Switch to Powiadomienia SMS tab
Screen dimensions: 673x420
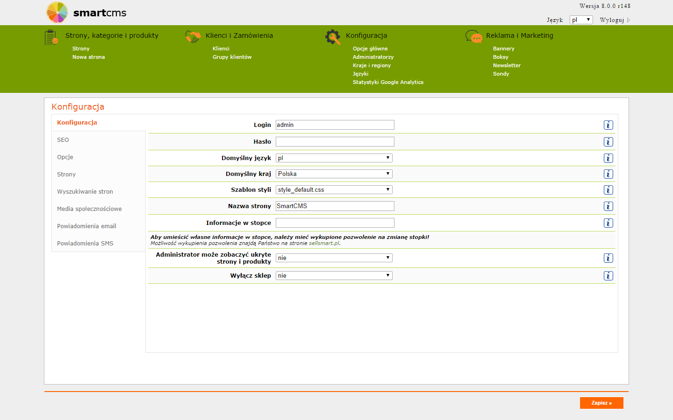pos(99,244)
